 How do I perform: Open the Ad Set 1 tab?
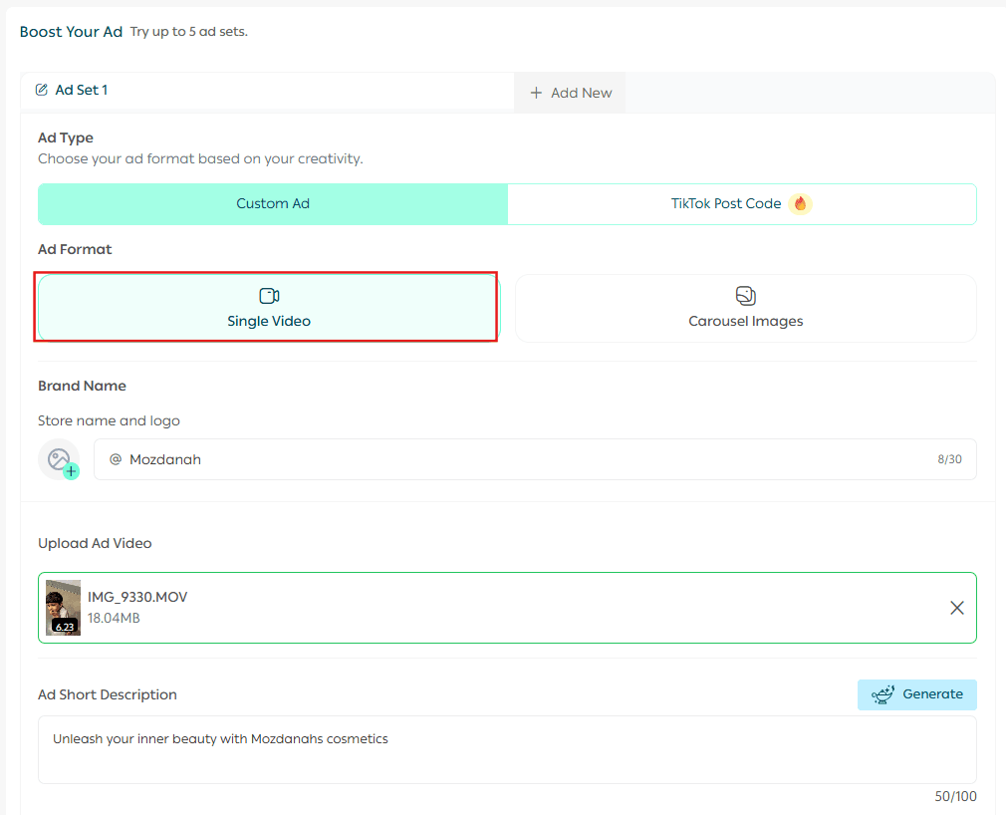click(x=81, y=90)
